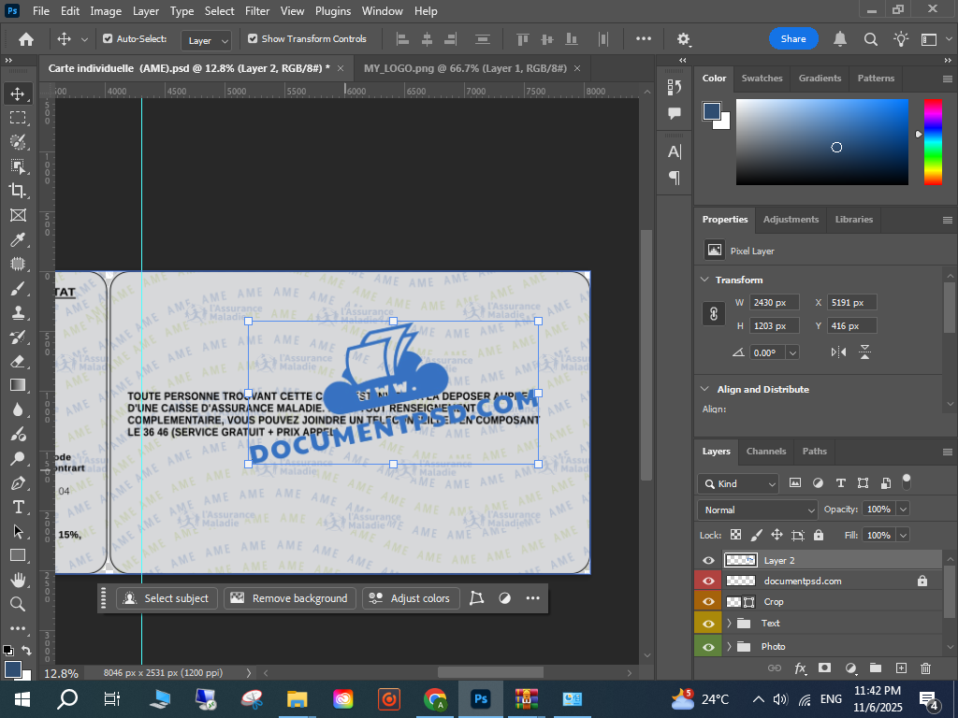This screenshot has width=958, height=718.
Task: Choose the Pen tool
Action: point(18,482)
